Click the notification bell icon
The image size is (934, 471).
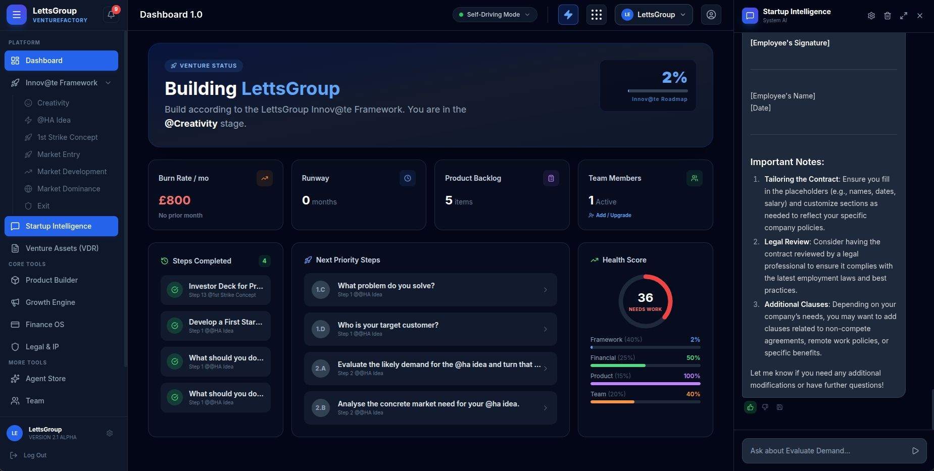[111, 15]
